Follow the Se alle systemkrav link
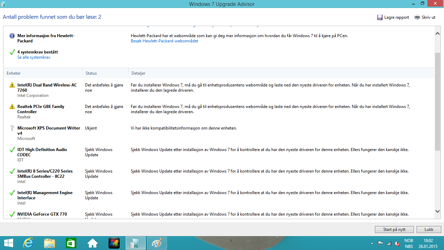This screenshot has height=250, width=444. 34,57
